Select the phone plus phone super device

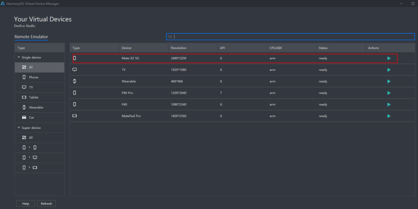pos(29,147)
